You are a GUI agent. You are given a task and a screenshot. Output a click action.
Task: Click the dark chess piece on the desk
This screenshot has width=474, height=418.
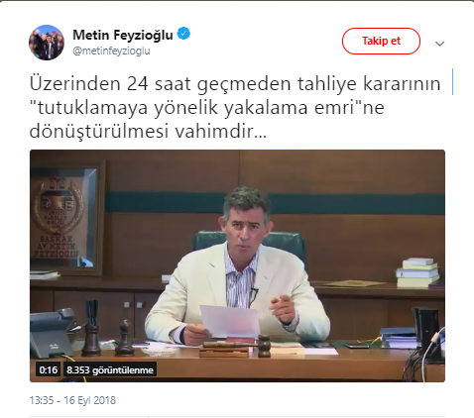(x=124, y=338)
